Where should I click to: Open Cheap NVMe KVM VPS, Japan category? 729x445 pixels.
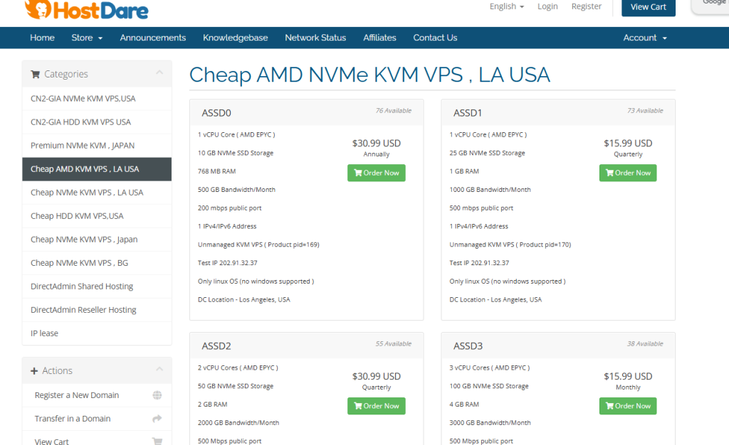97,240
